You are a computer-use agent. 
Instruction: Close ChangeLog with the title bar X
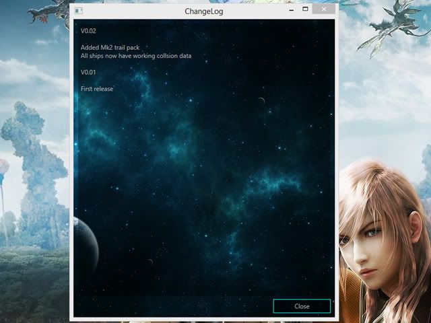324,9
